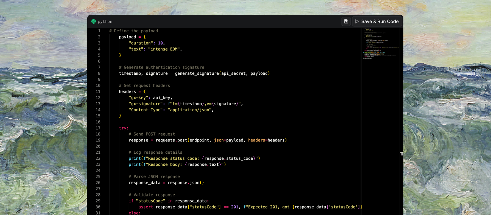Click the "gx-key" string
Image resolution: width=491 pixels, height=215 pixels.
click(x=138, y=98)
